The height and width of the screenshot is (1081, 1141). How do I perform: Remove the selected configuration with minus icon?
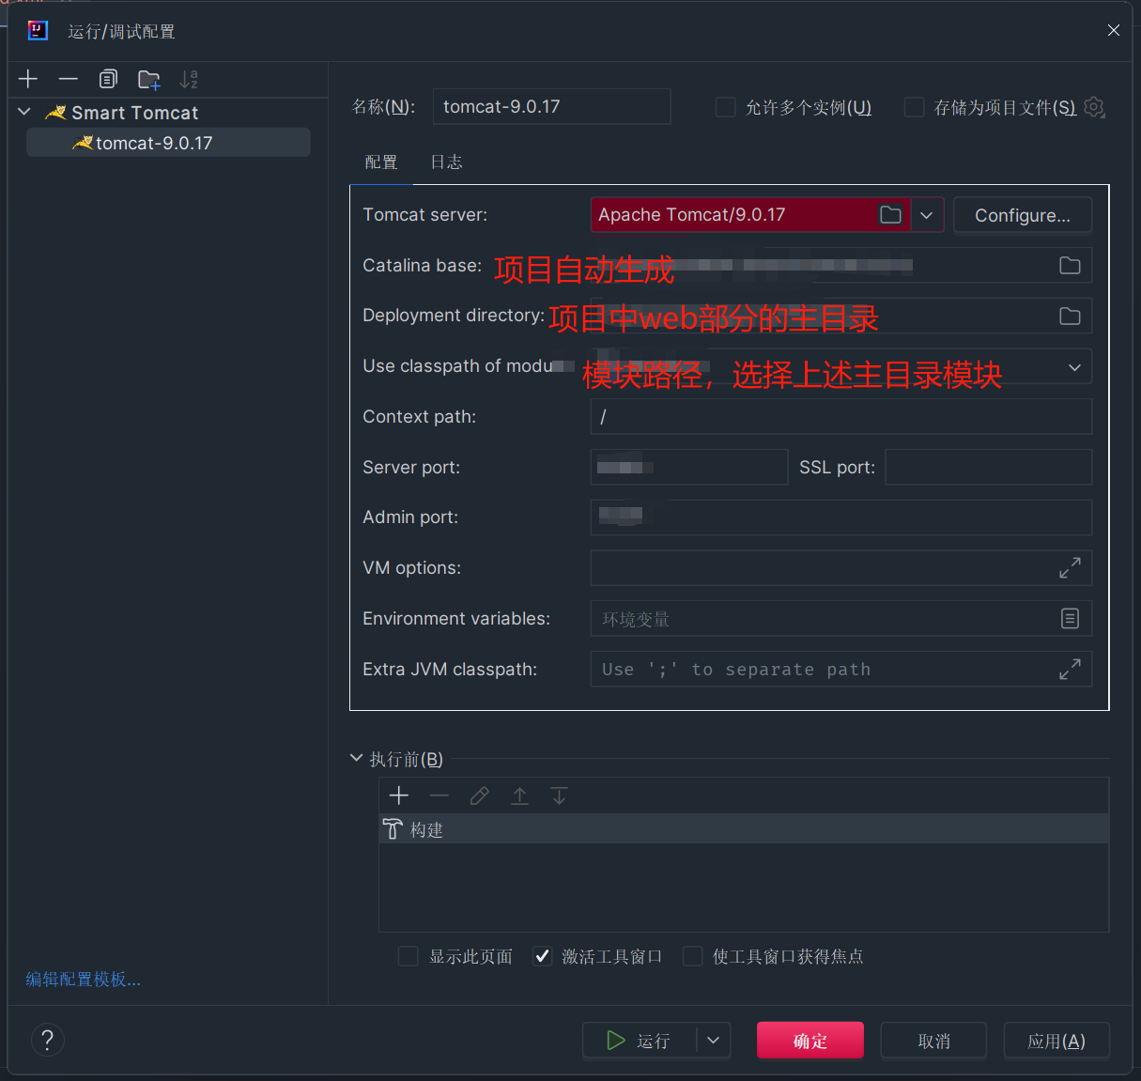tap(69, 79)
